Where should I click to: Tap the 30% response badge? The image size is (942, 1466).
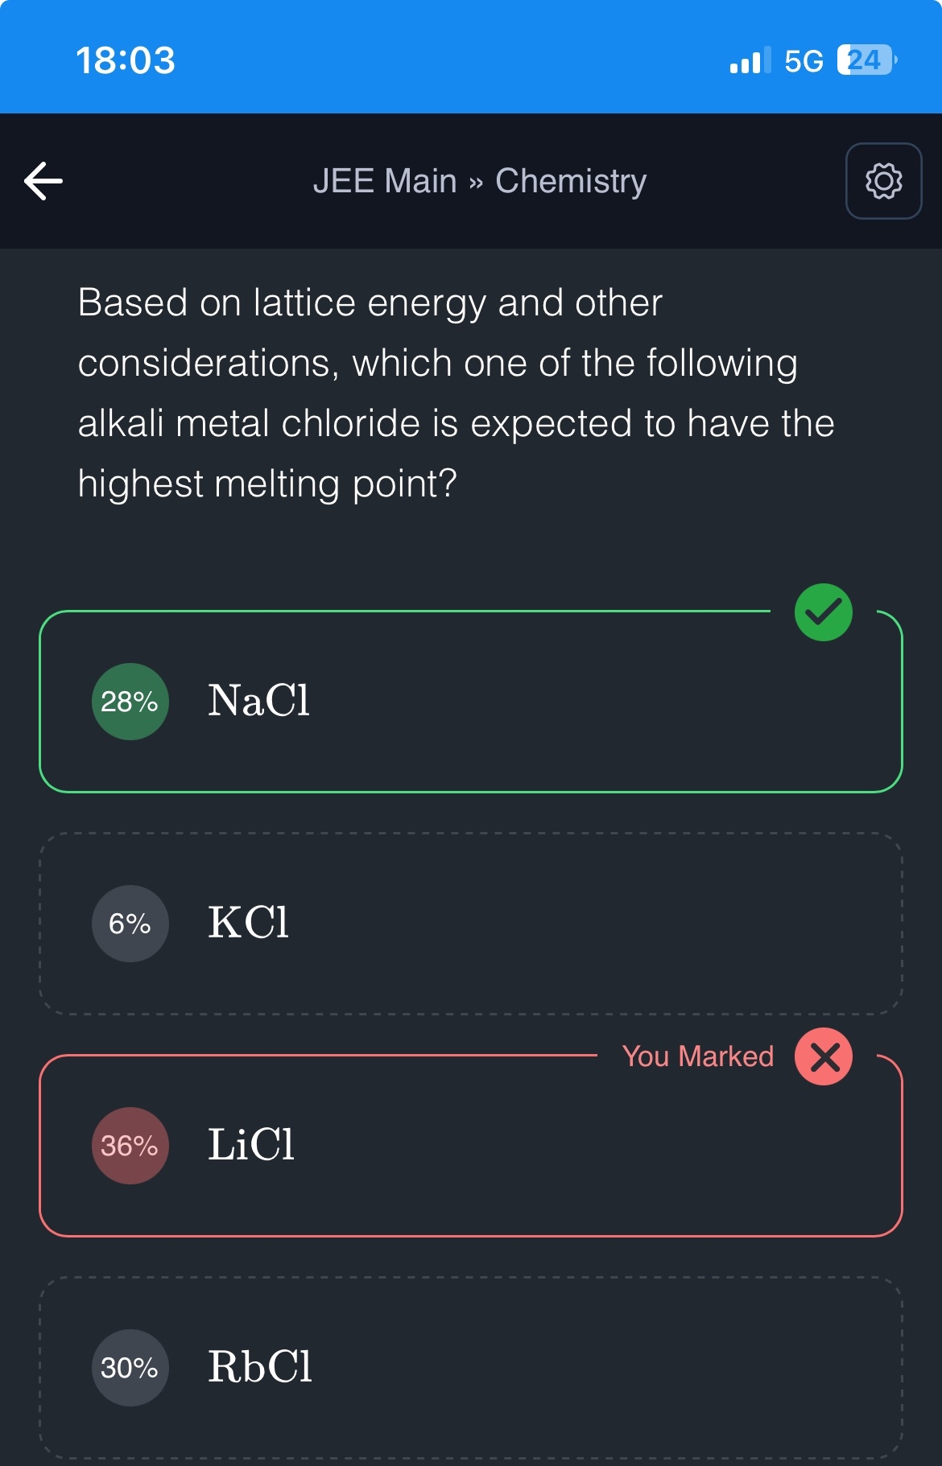coord(130,1368)
